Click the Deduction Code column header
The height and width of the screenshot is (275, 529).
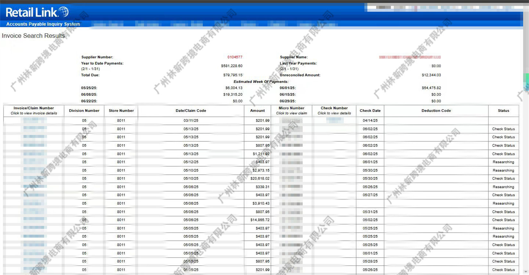436,110
